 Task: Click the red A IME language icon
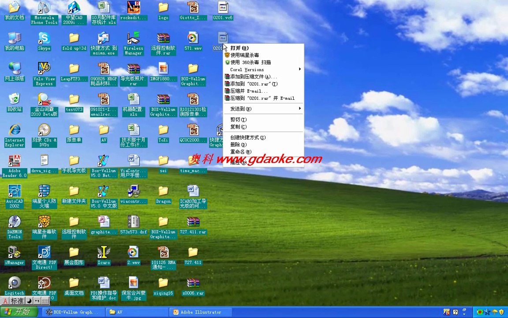pos(5,301)
